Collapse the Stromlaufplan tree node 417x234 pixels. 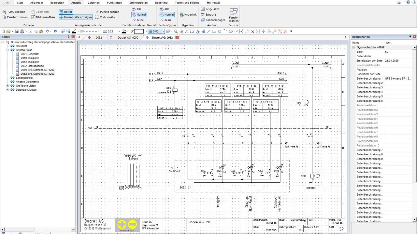pos(7,50)
